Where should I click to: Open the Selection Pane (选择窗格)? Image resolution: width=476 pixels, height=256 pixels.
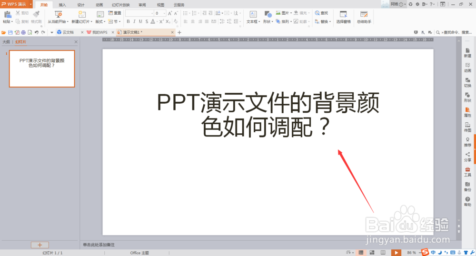343,17
